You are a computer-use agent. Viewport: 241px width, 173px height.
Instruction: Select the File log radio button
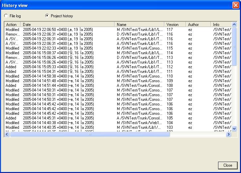pyautogui.click(x=6, y=16)
